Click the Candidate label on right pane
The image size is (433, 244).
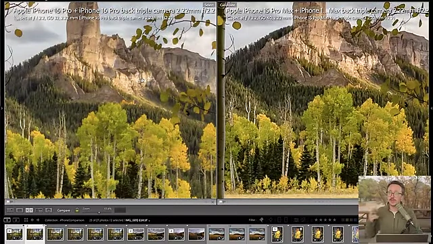[x=228, y=5]
